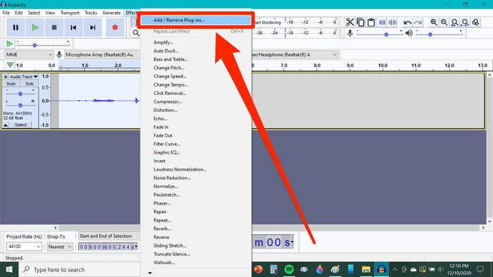Open the Generate menu
Viewport: 493px width, 277px height.
(x=111, y=13)
